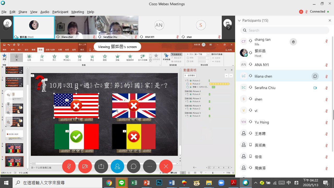
Task: Collapse the Participants panel header chevron
Action: pyautogui.click(x=239, y=20)
